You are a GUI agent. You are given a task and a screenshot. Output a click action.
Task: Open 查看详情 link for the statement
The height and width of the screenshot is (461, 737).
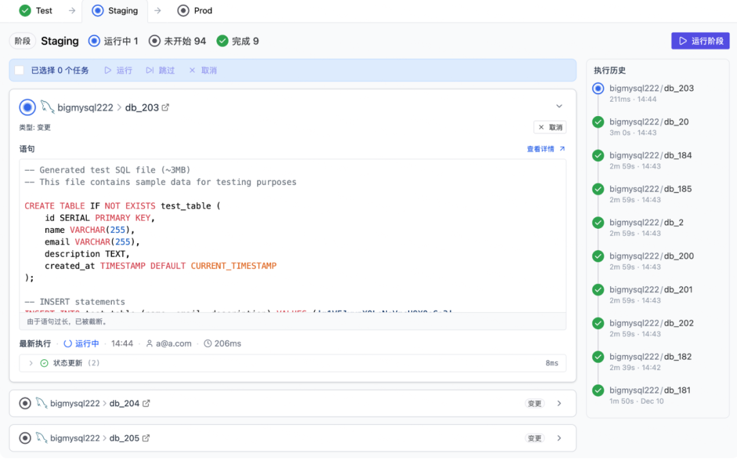[x=546, y=149]
